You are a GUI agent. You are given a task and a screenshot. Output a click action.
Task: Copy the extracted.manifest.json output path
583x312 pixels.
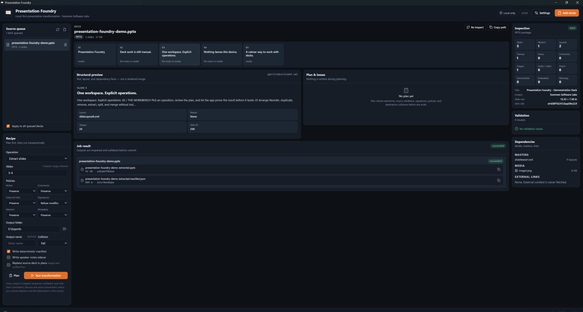[498, 181]
